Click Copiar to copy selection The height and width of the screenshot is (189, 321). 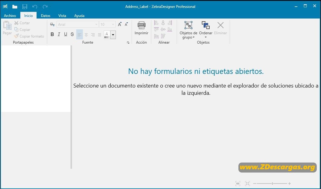point(22,29)
